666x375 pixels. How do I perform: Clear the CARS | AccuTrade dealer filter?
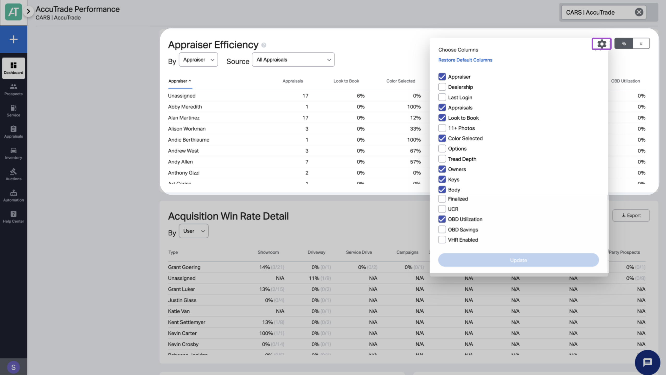click(x=639, y=12)
